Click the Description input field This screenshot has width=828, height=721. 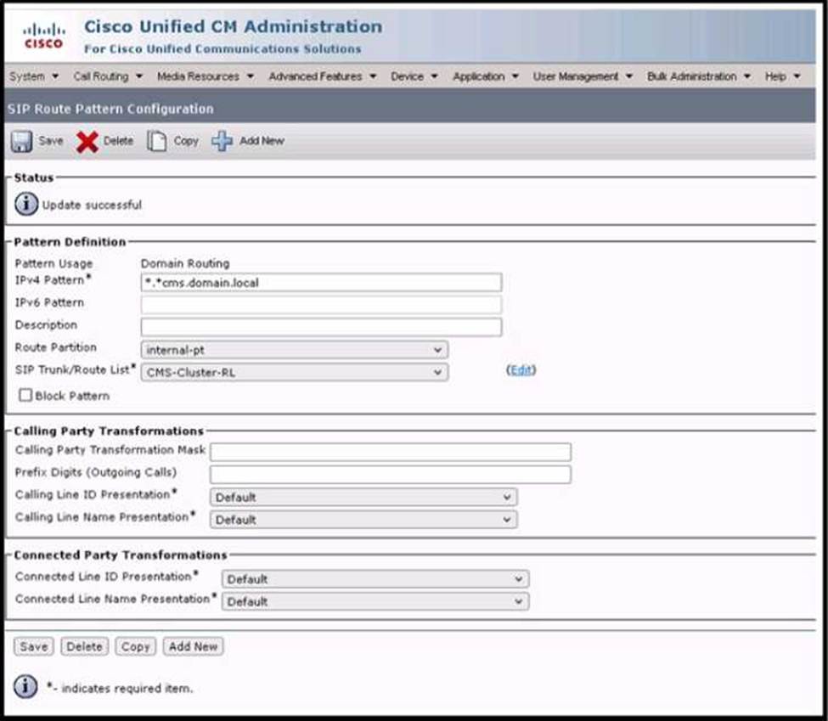[x=321, y=327]
